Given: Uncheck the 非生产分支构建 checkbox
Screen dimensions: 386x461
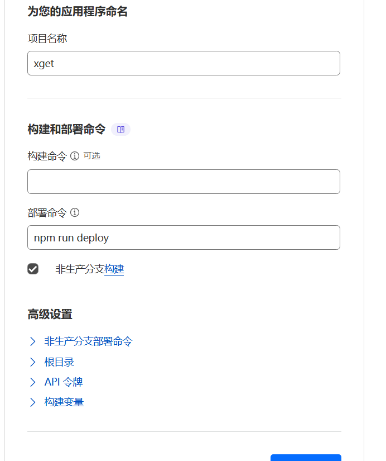Looking at the screenshot, I should coord(33,269).
